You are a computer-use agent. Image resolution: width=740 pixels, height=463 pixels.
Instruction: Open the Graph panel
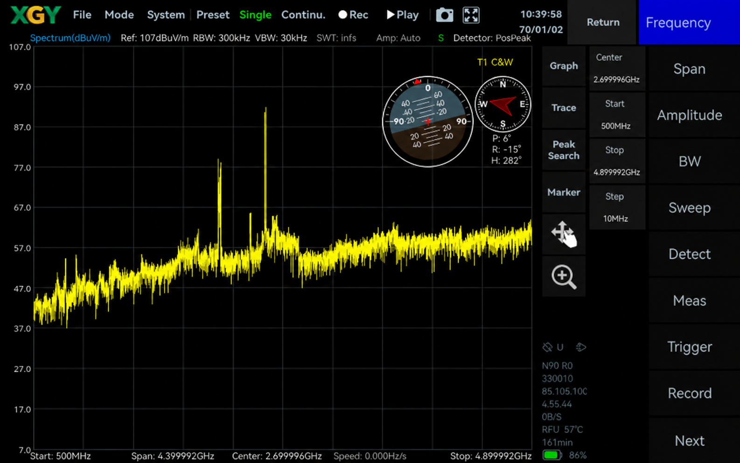(x=564, y=66)
